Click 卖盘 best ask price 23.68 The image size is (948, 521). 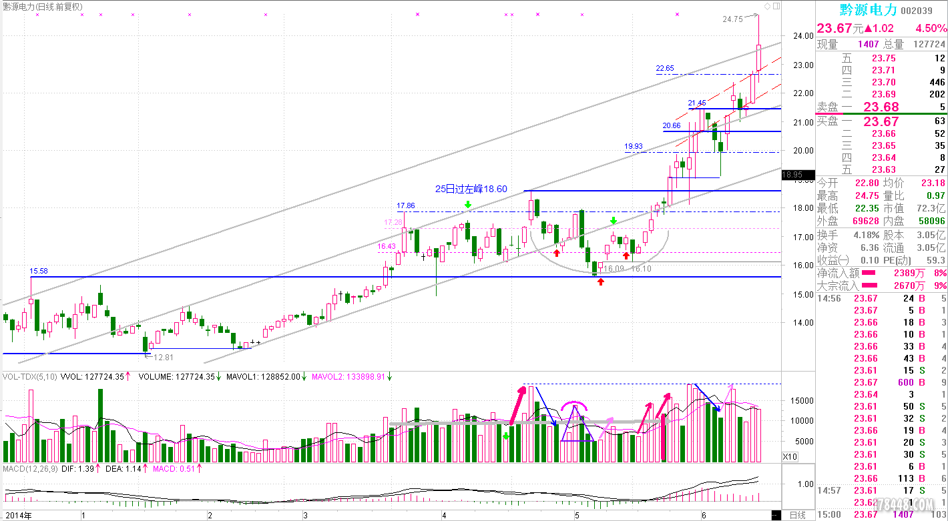pos(881,107)
